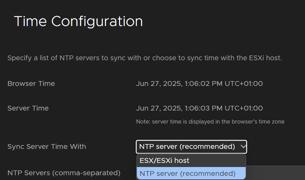Screen dimensions: 305x180
Task: Select the Server Time label
Action: click(28, 108)
